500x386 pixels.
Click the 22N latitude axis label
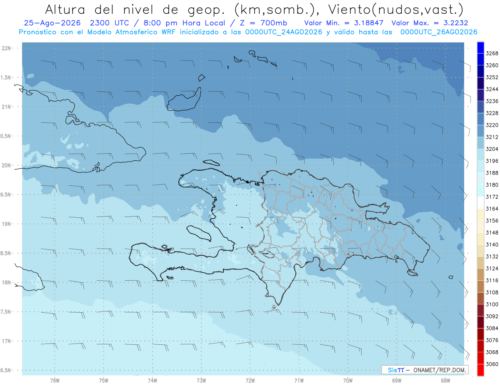7,48
